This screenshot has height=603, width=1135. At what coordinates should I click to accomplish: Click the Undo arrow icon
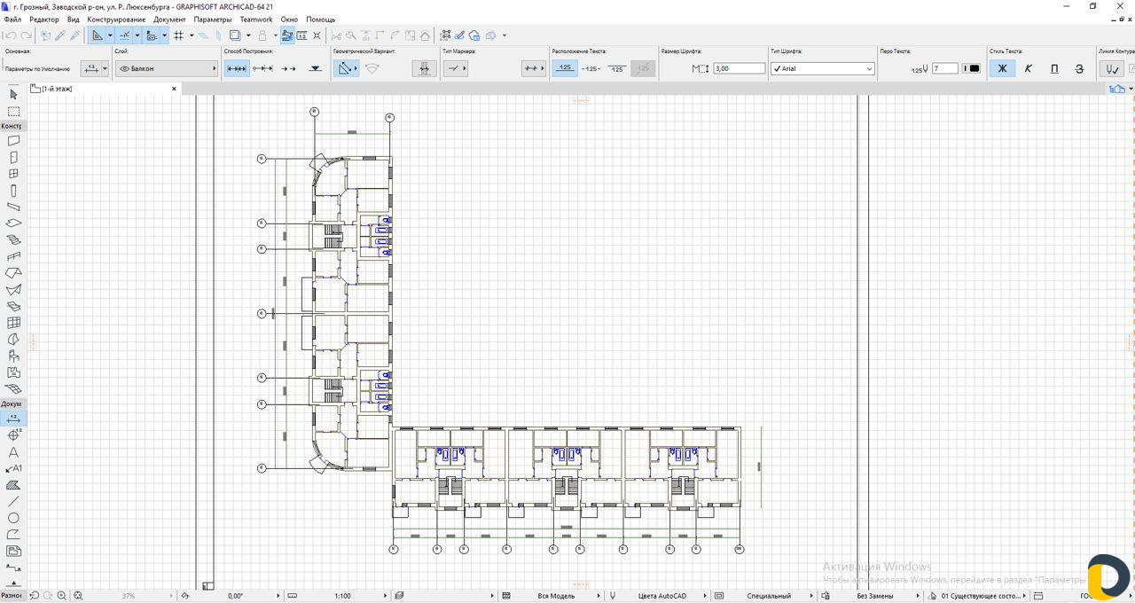(x=10, y=35)
